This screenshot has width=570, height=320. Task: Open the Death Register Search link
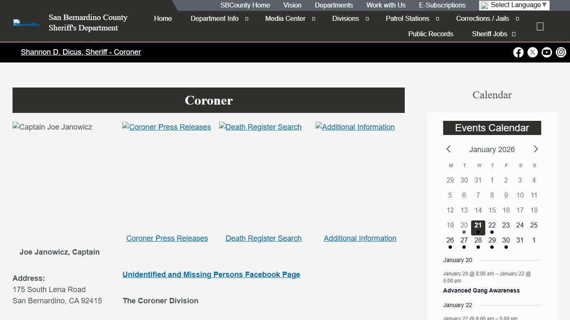point(263,238)
